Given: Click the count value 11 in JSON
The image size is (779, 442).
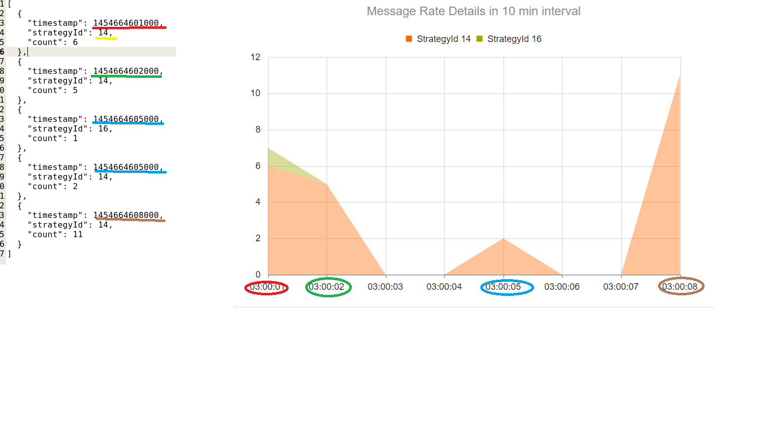Looking at the screenshot, I should pyautogui.click(x=77, y=234).
